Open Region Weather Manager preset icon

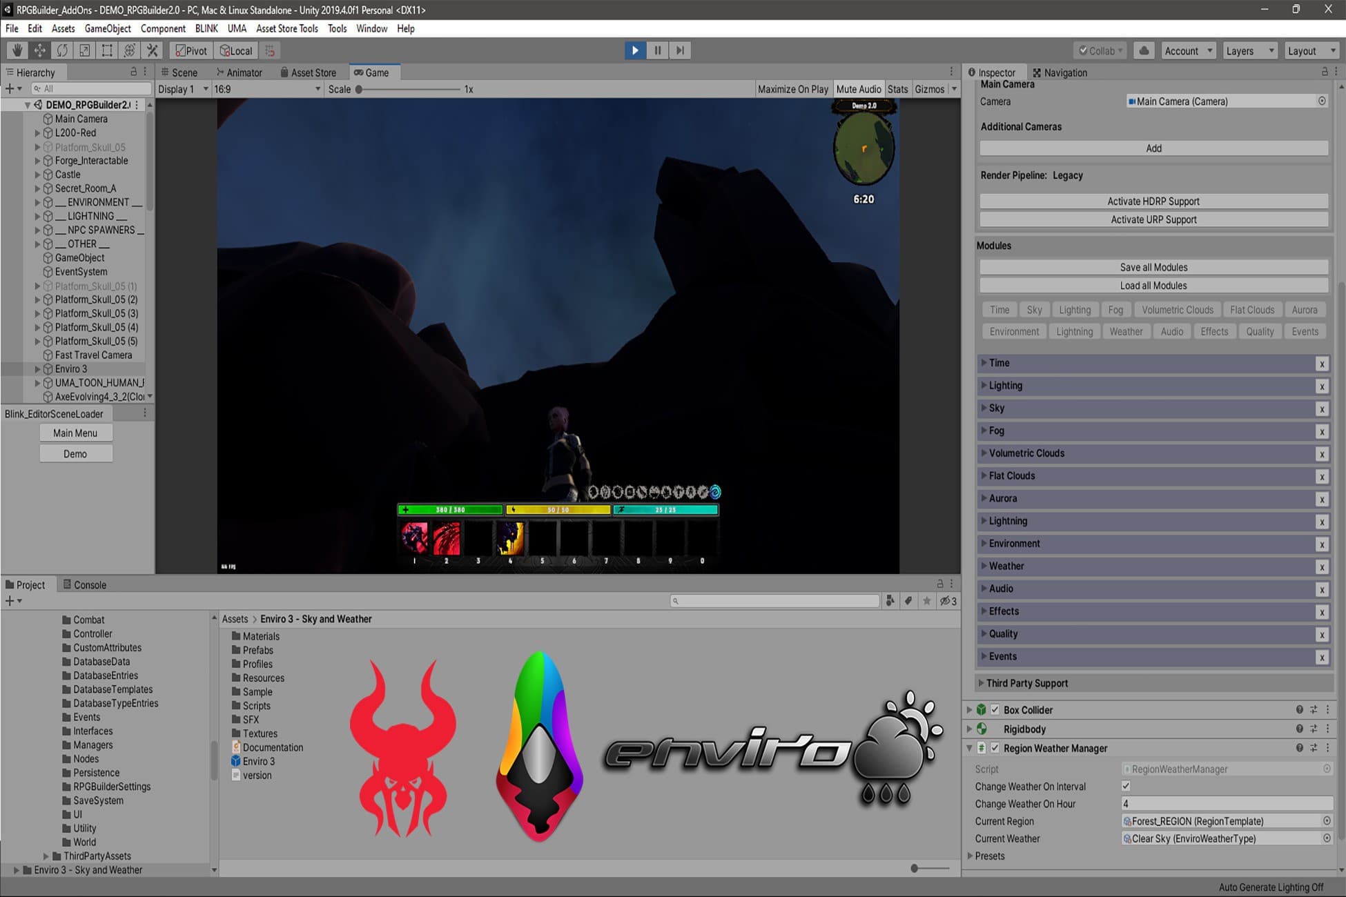coord(1314,748)
